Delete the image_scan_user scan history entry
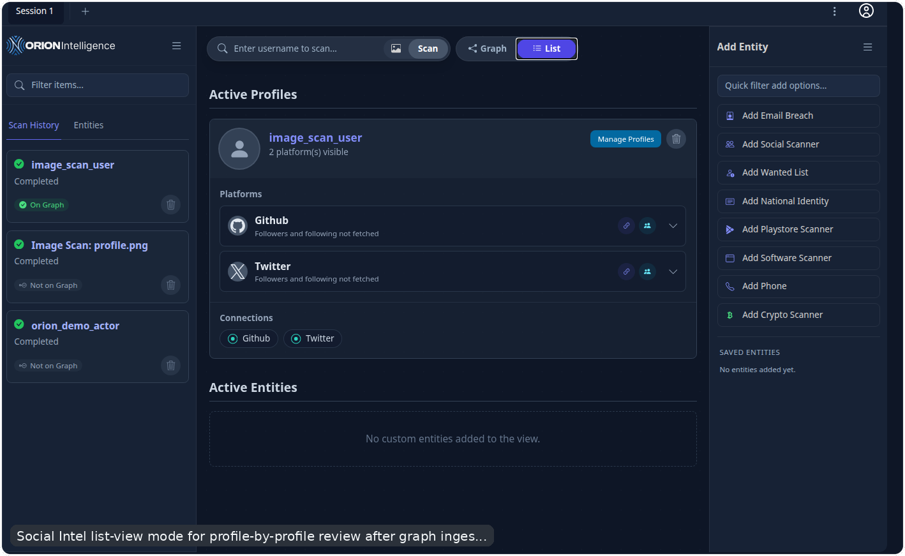The width and height of the screenshot is (905, 556). click(x=171, y=205)
